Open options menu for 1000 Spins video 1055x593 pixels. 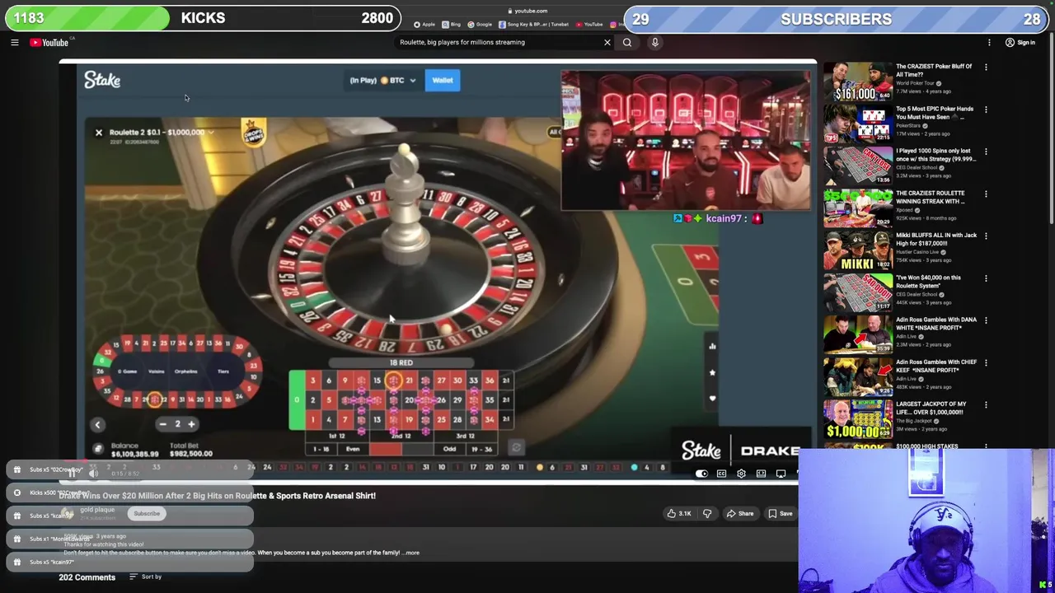(986, 152)
